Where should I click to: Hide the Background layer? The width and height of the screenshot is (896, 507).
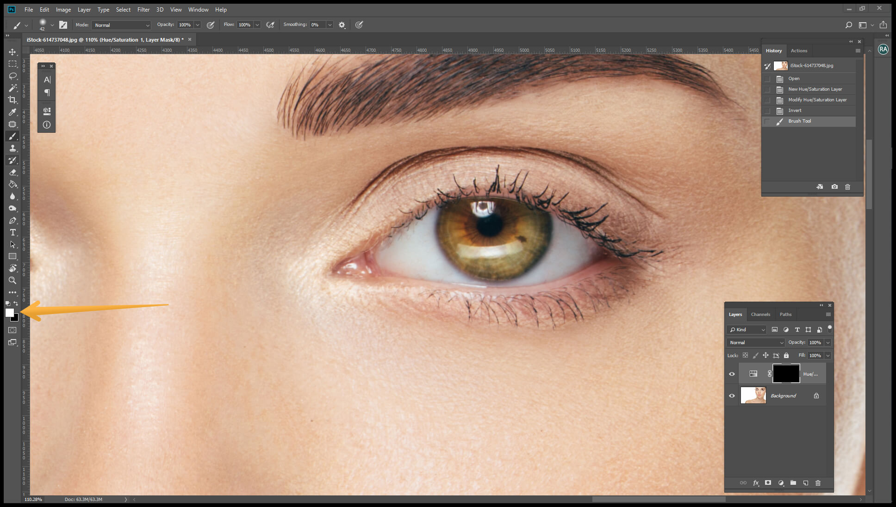tap(732, 396)
